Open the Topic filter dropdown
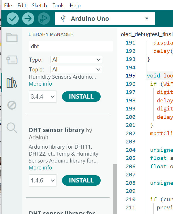This screenshot has width=173, height=214. coord(76,69)
